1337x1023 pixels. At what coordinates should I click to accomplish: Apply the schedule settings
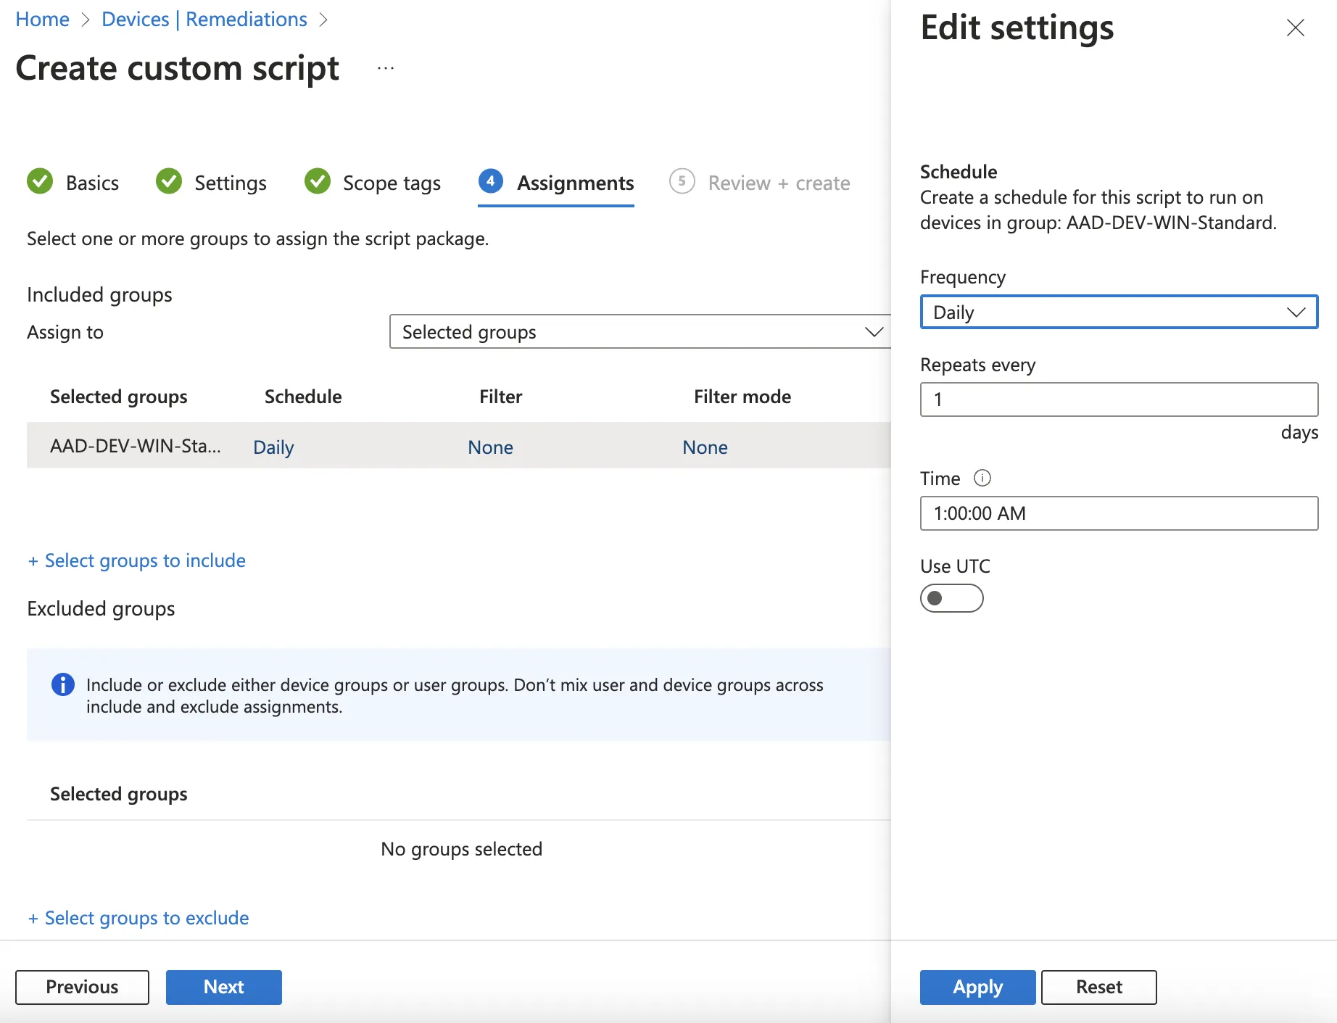click(x=977, y=987)
